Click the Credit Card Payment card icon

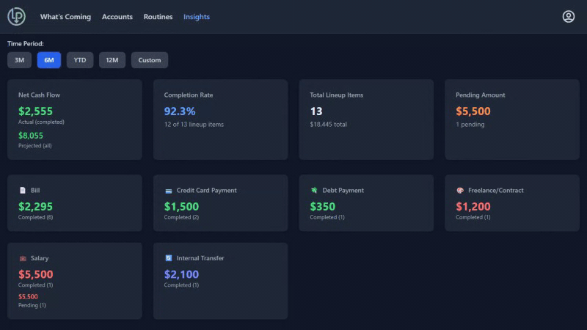point(169,191)
